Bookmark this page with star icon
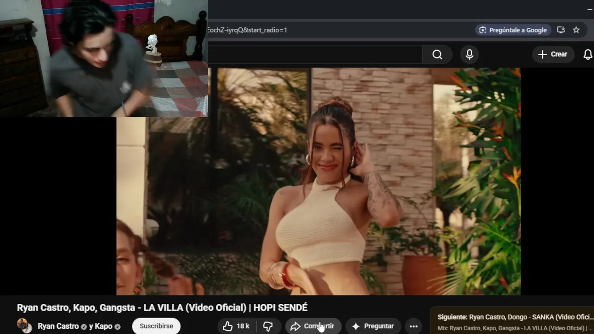Image resolution: width=594 pixels, height=334 pixels. tap(576, 30)
